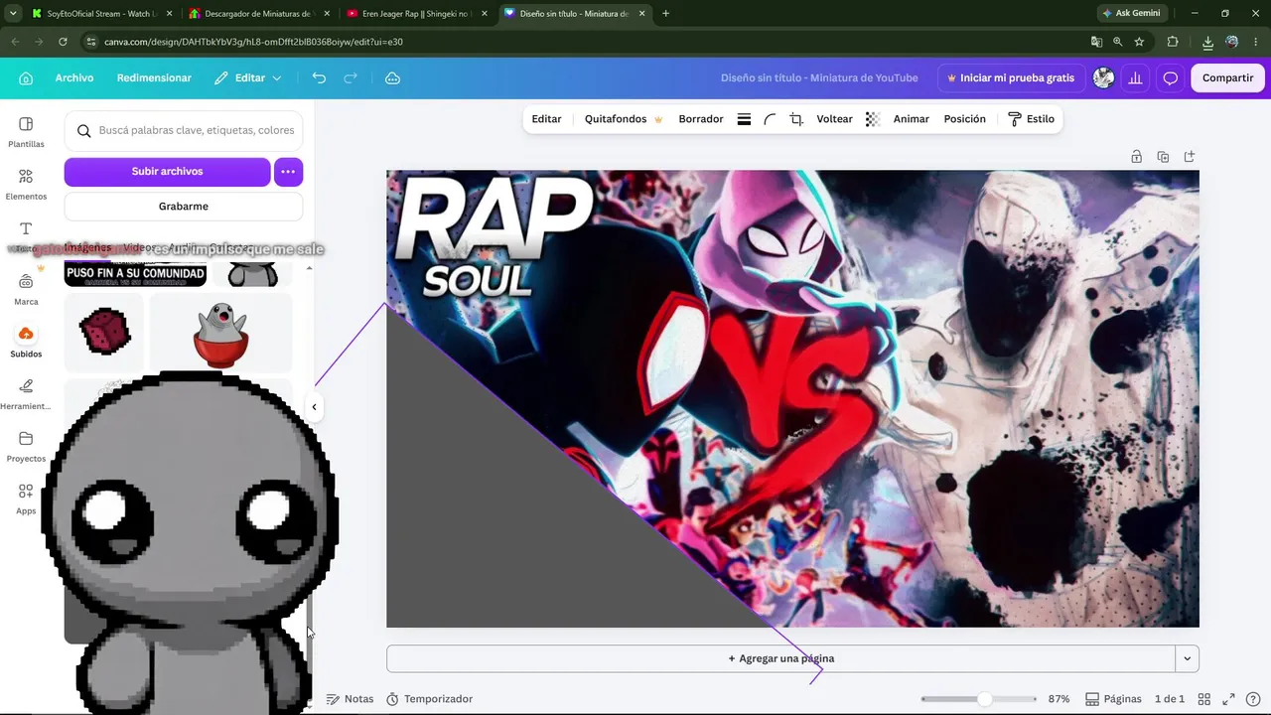Screen dimensions: 1271x715
Task: Open the analytics chart icon
Action: coord(1136,78)
